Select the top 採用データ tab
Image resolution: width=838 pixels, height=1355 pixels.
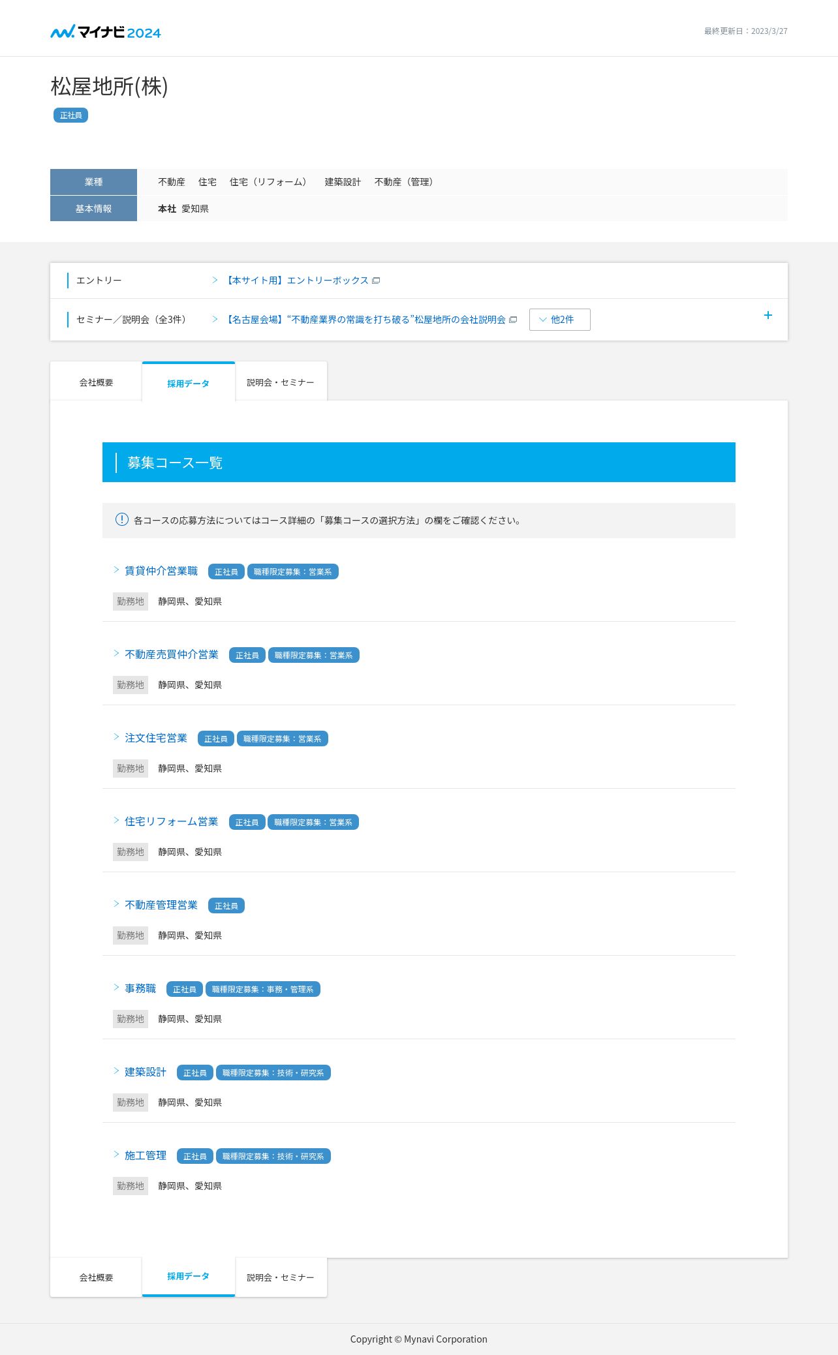click(189, 382)
